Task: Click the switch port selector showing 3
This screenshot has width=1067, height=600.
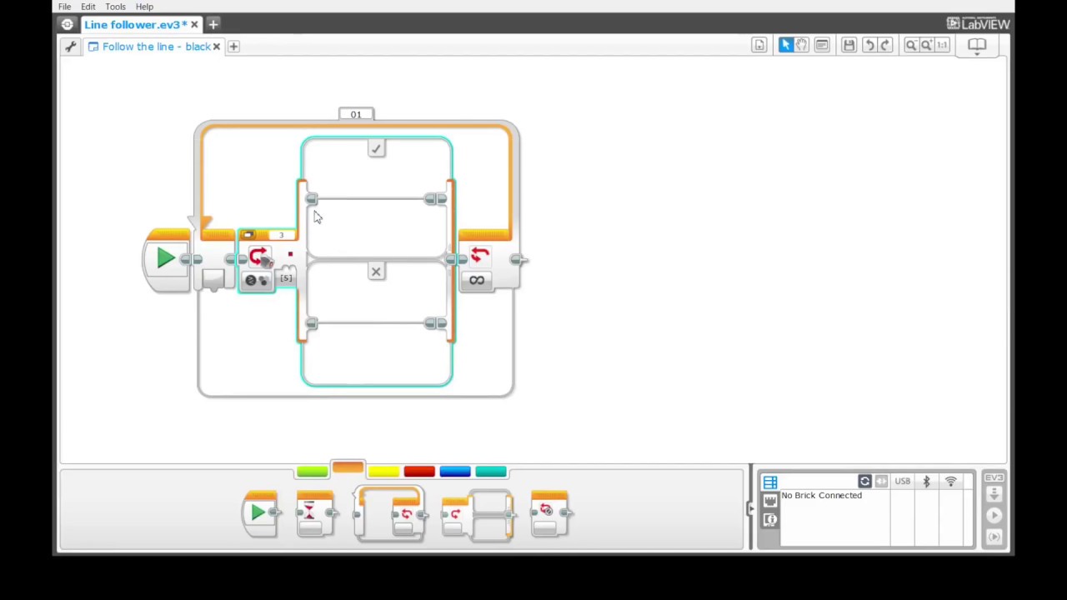Action: coord(280,235)
